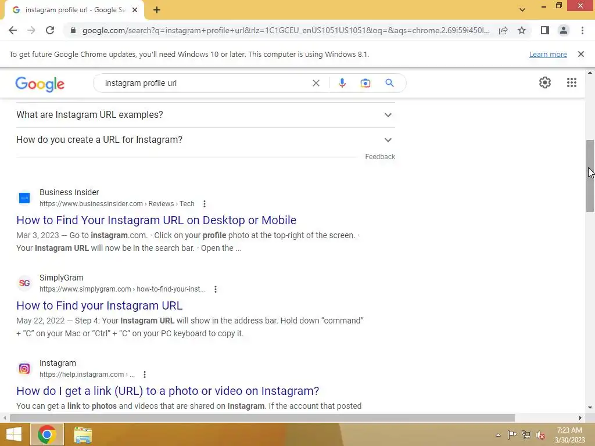This screenshot has height=446, width=595.
Task: Open the taskbar clock showing 7:23 AM
Action: pyautogui.click(x=569, y=435)
